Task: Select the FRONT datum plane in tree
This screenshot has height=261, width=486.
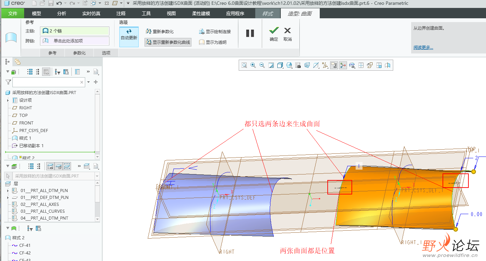Action: click(26, 123)
